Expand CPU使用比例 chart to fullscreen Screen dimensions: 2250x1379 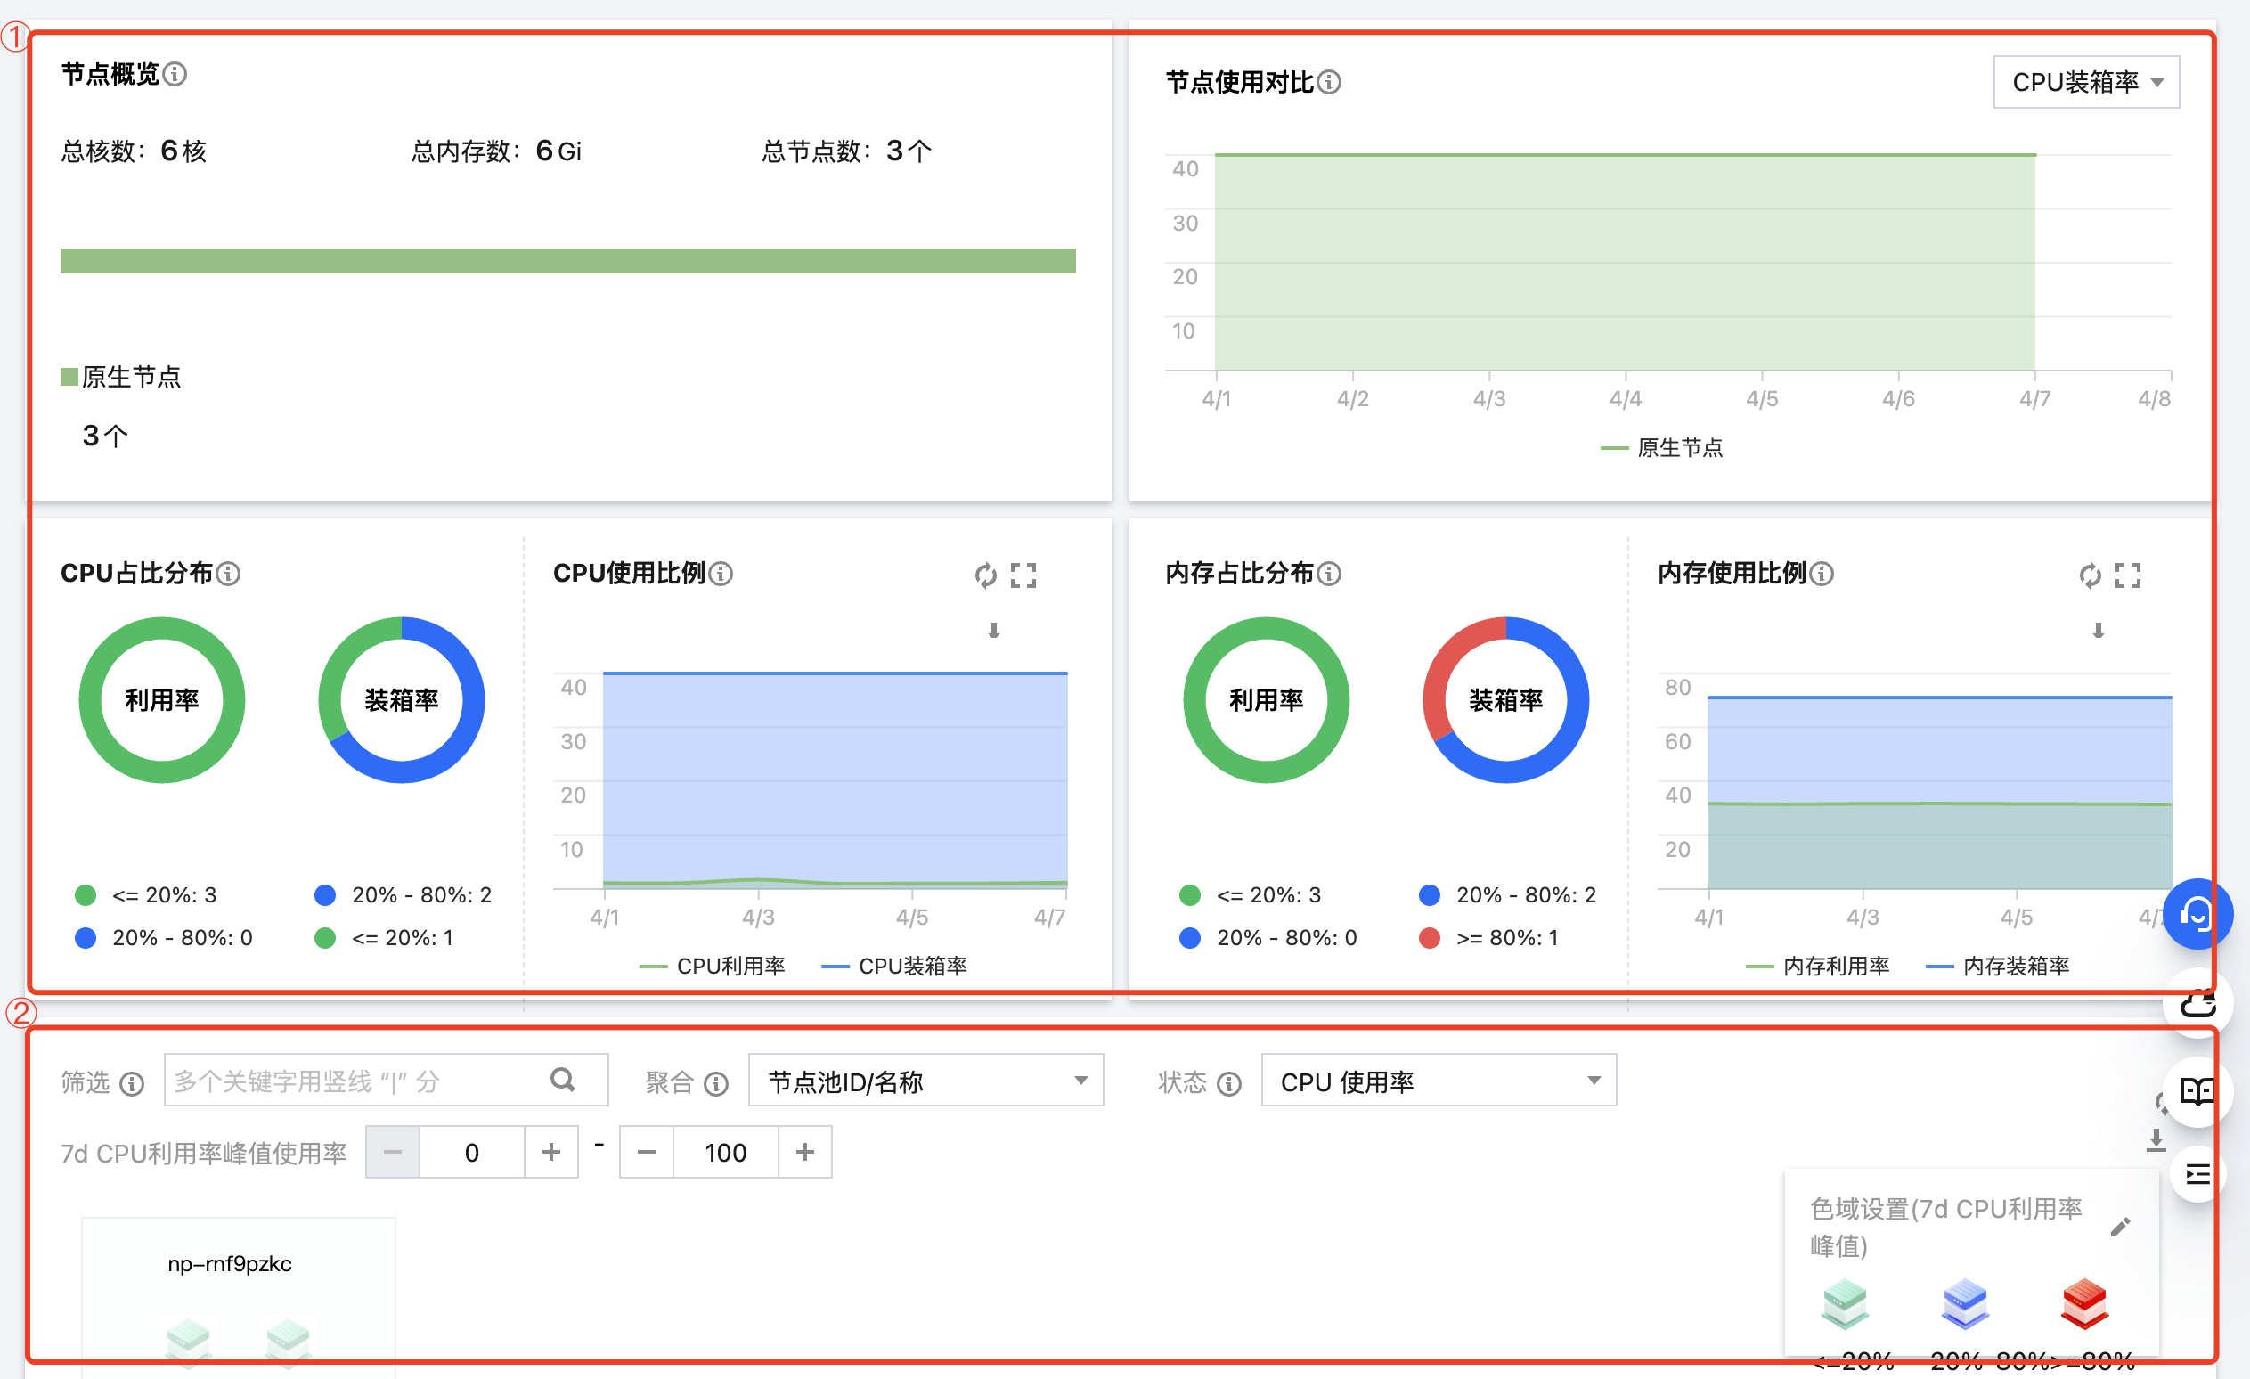pyautogui.click(x=1023, y=575)
